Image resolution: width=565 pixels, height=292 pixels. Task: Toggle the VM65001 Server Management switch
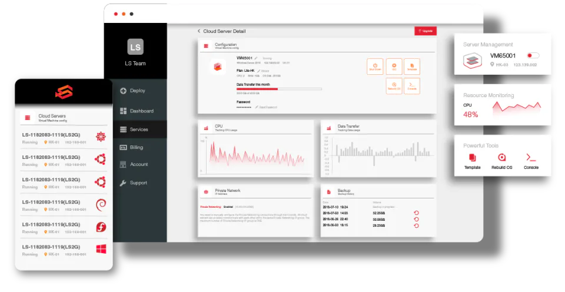pyautogui.click(x=533, y=55)
